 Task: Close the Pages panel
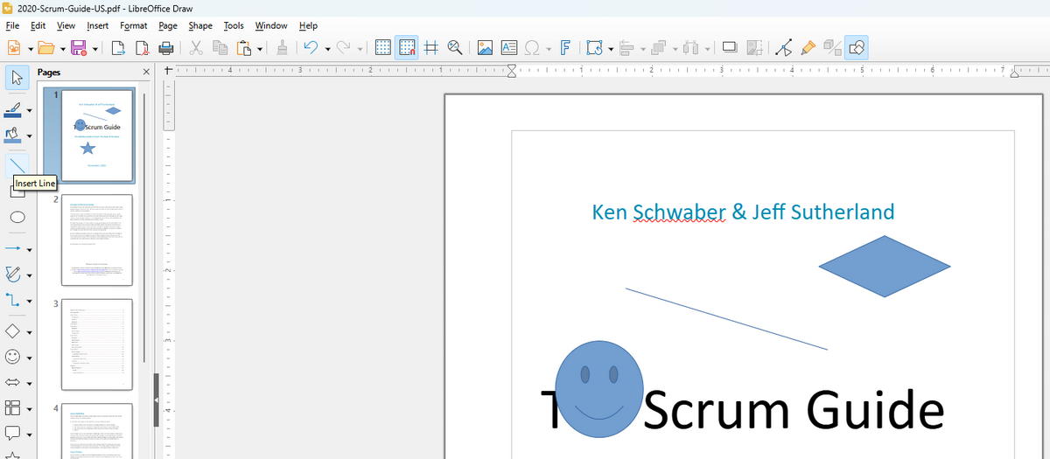coord(146,71)
